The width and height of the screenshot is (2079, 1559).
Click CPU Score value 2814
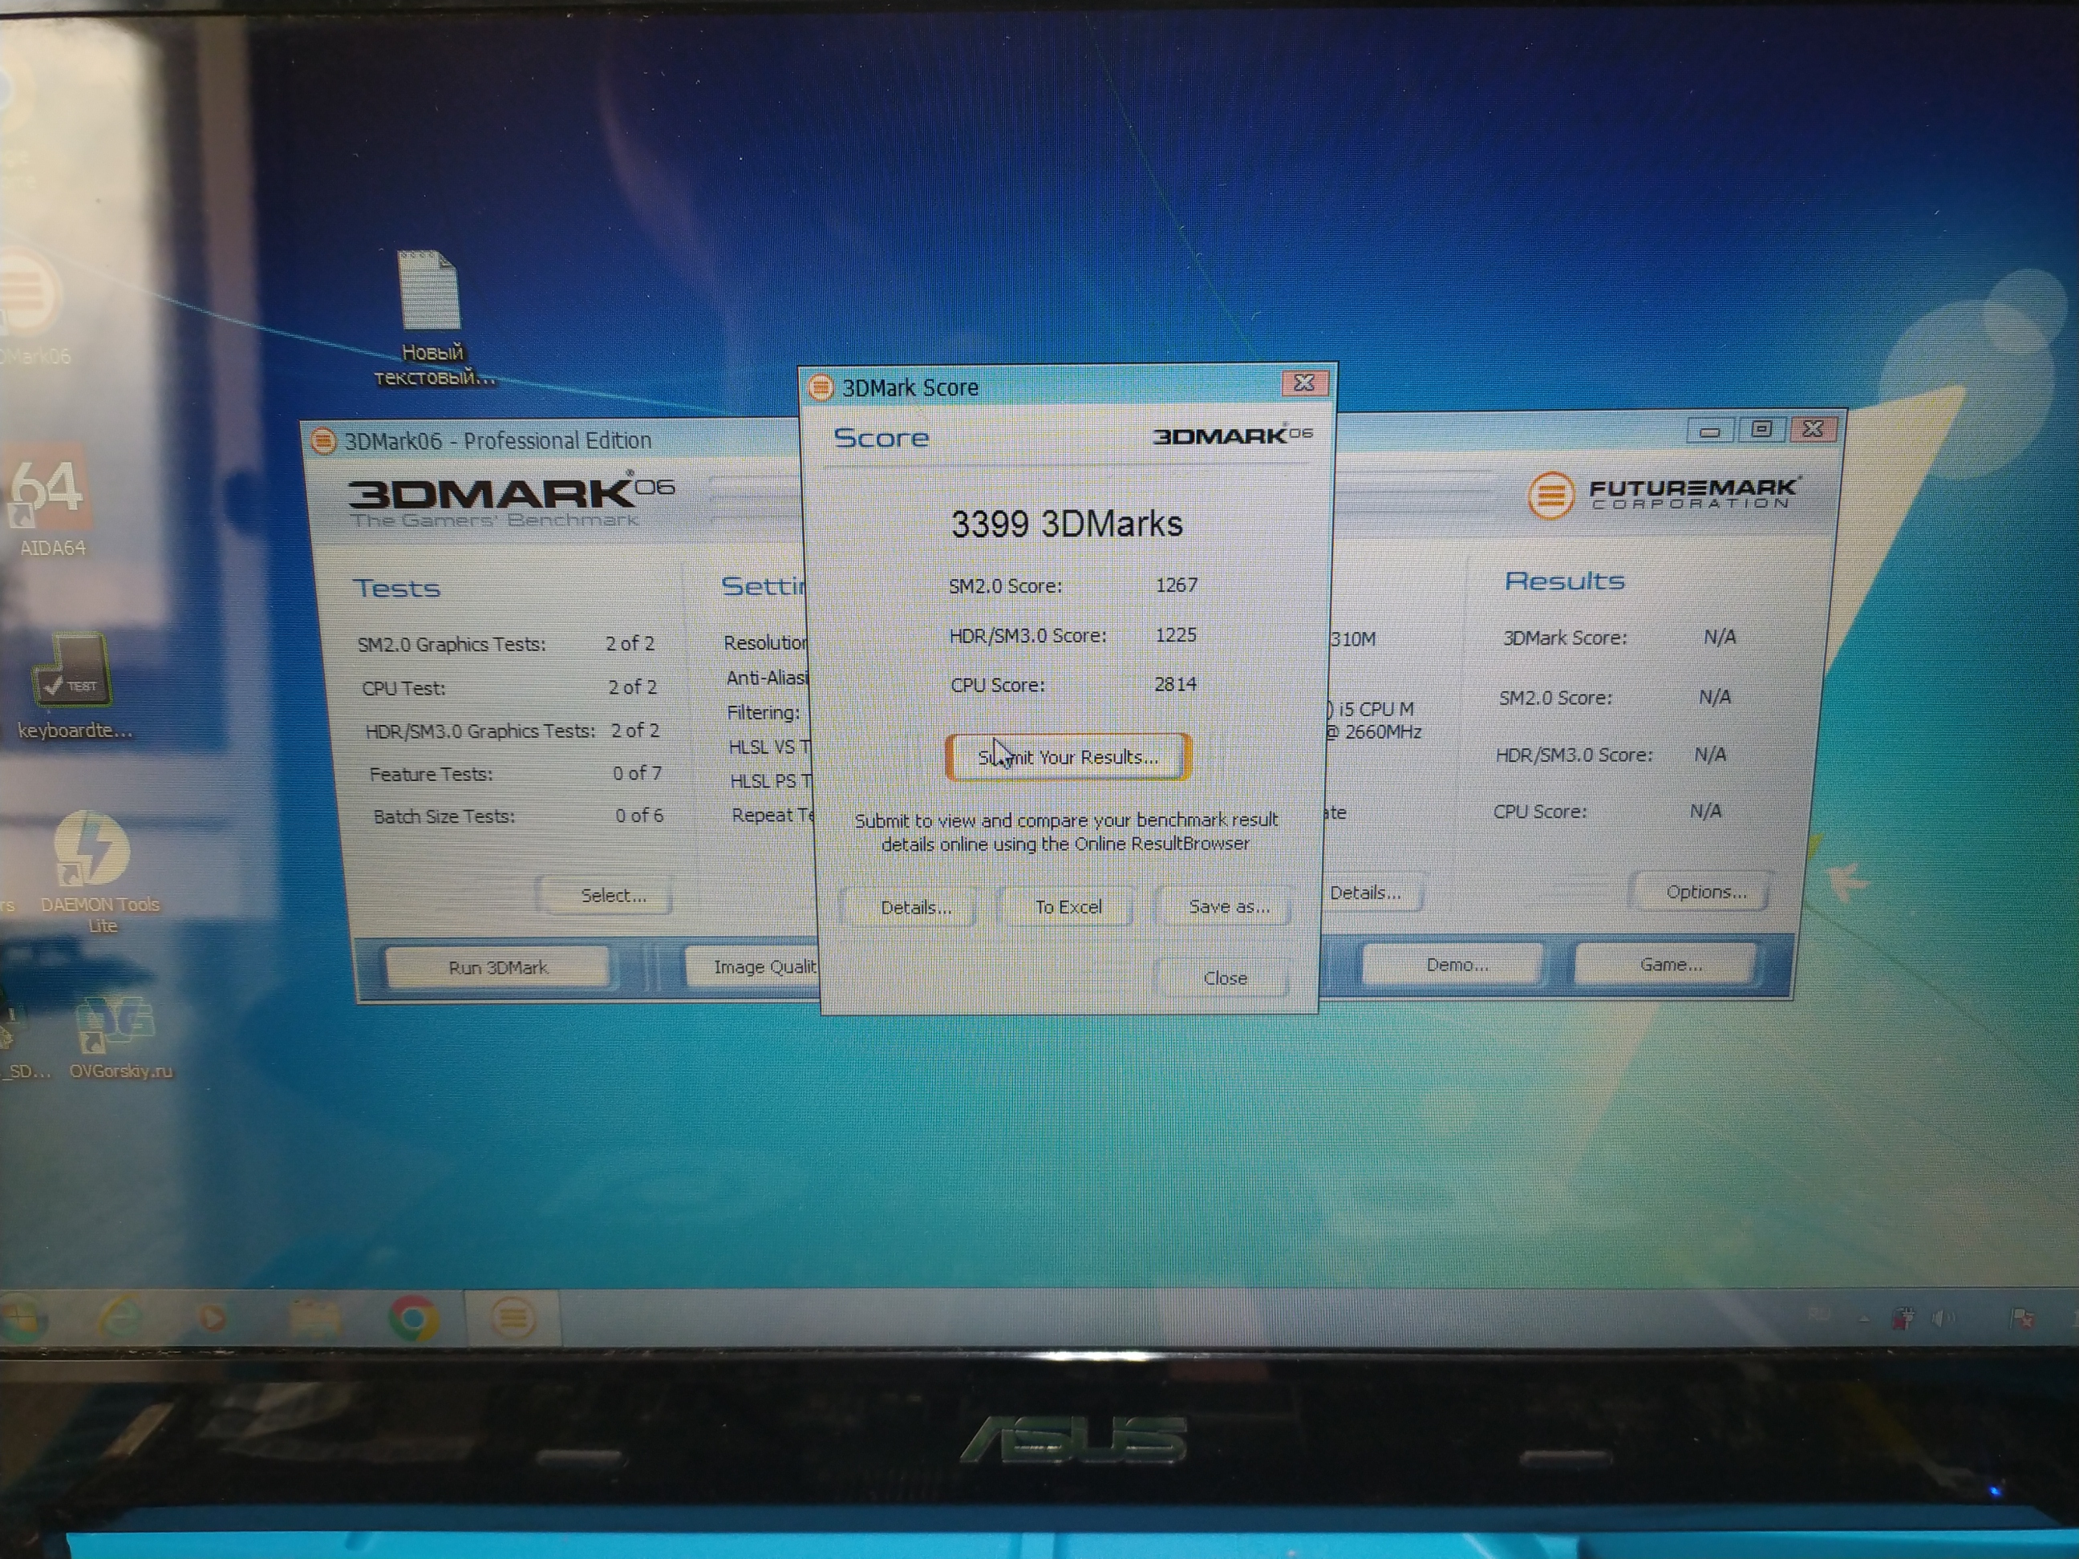(x=1175, y=684)
